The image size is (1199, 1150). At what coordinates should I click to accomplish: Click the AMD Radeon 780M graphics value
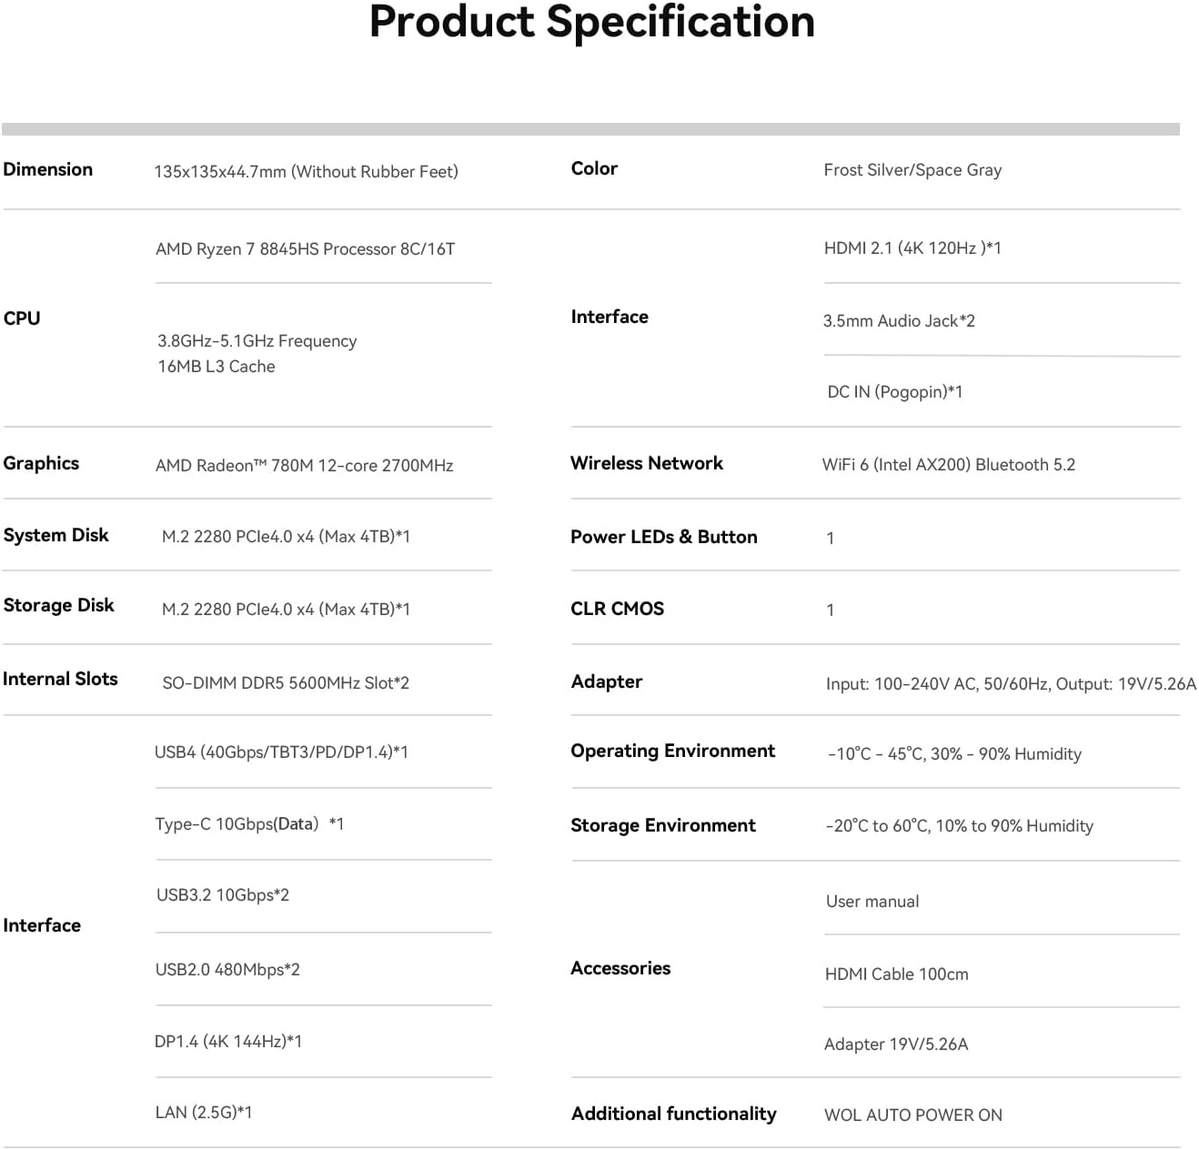click(x=304, y=466)
